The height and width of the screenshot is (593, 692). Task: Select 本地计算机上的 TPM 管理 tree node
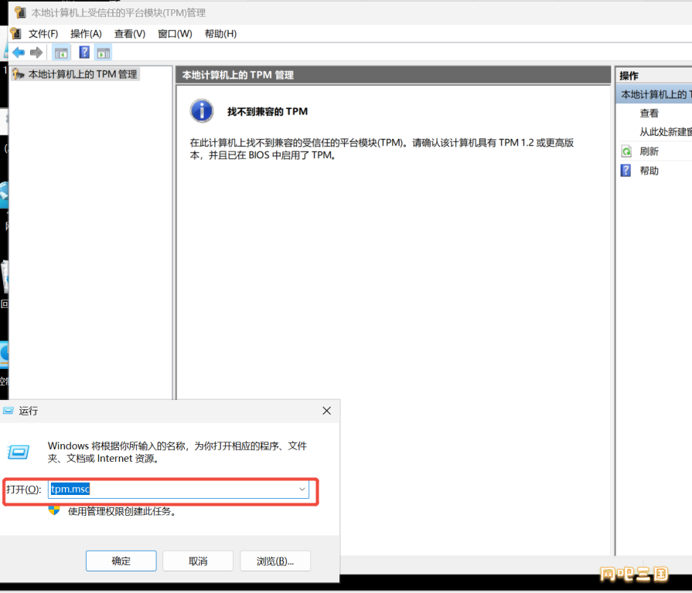pos(83,74)
